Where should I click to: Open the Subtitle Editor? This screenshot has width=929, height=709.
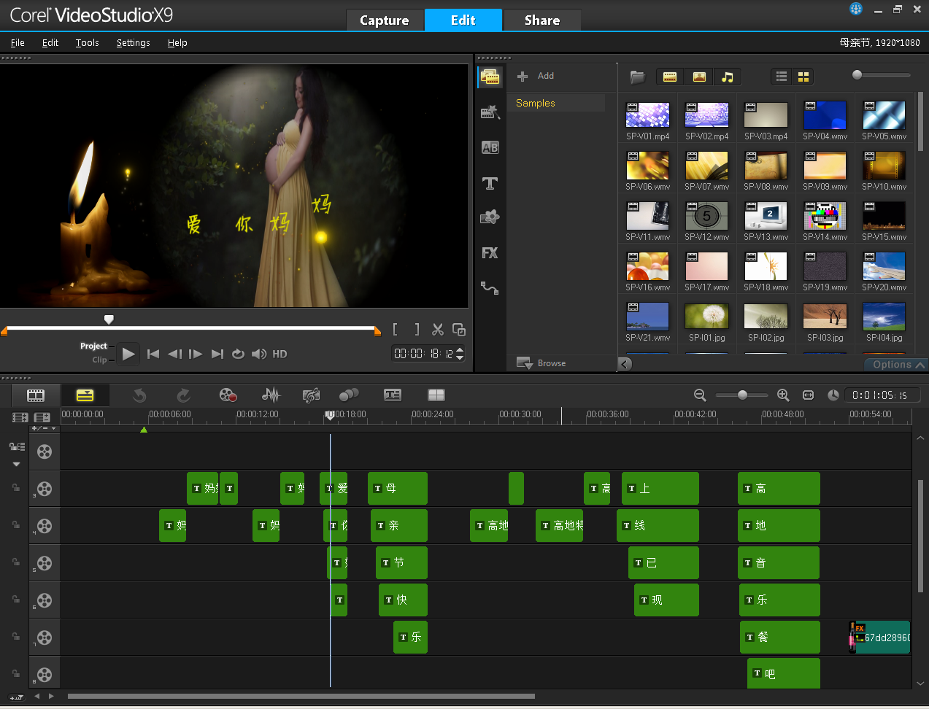(x=393, y=395)
